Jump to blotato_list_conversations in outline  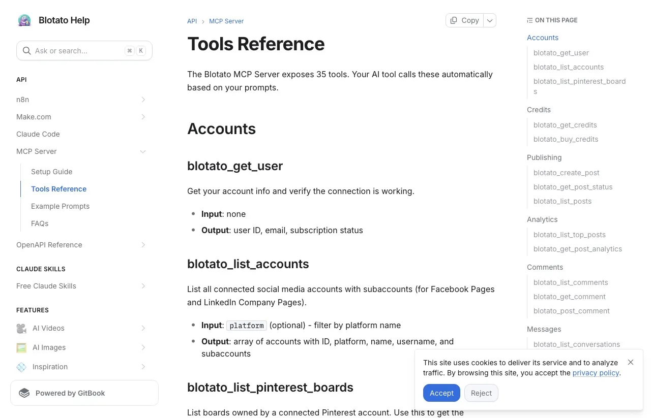[x=577, y=344]
